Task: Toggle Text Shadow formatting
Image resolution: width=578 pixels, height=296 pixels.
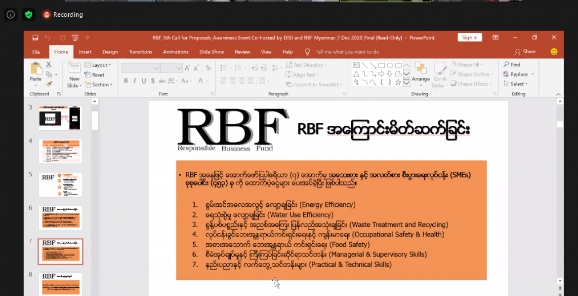Action: [x=153, y=80]
